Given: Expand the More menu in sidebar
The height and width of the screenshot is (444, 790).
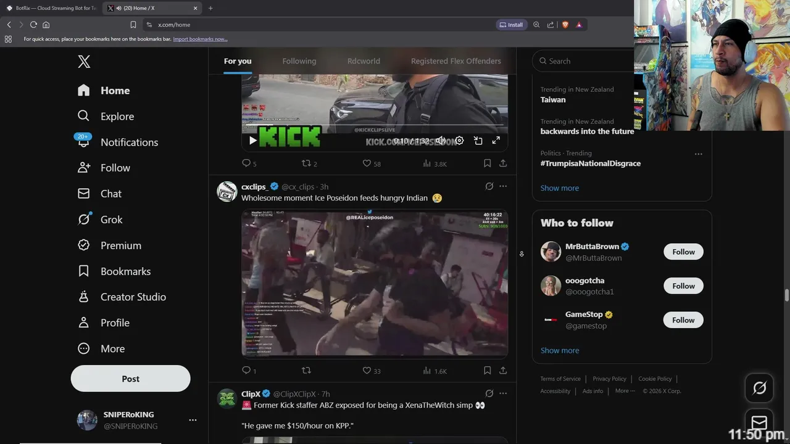Looking at the screenshot, I should pos(101,349).
